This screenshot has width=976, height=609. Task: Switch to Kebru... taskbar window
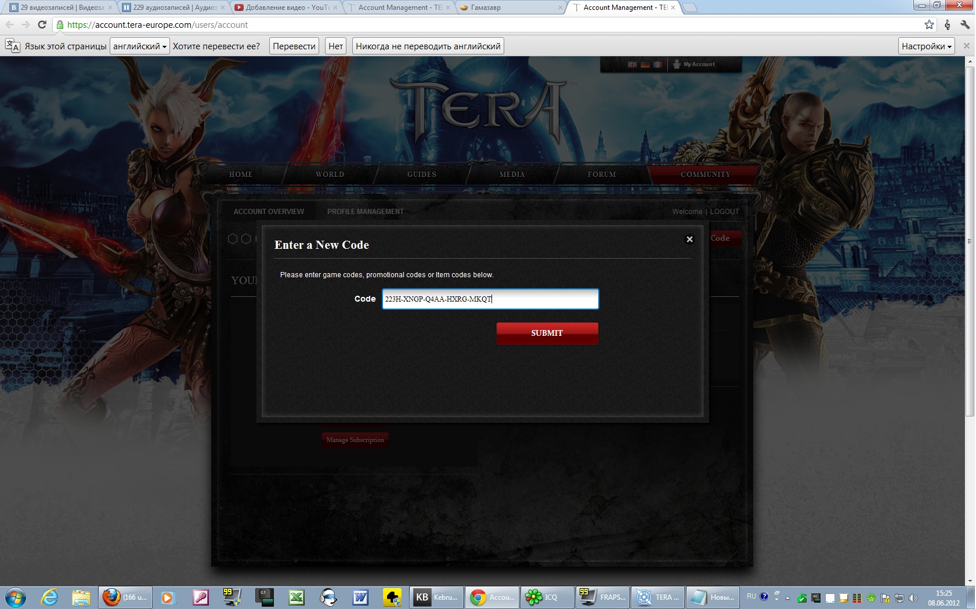[436, 597]
